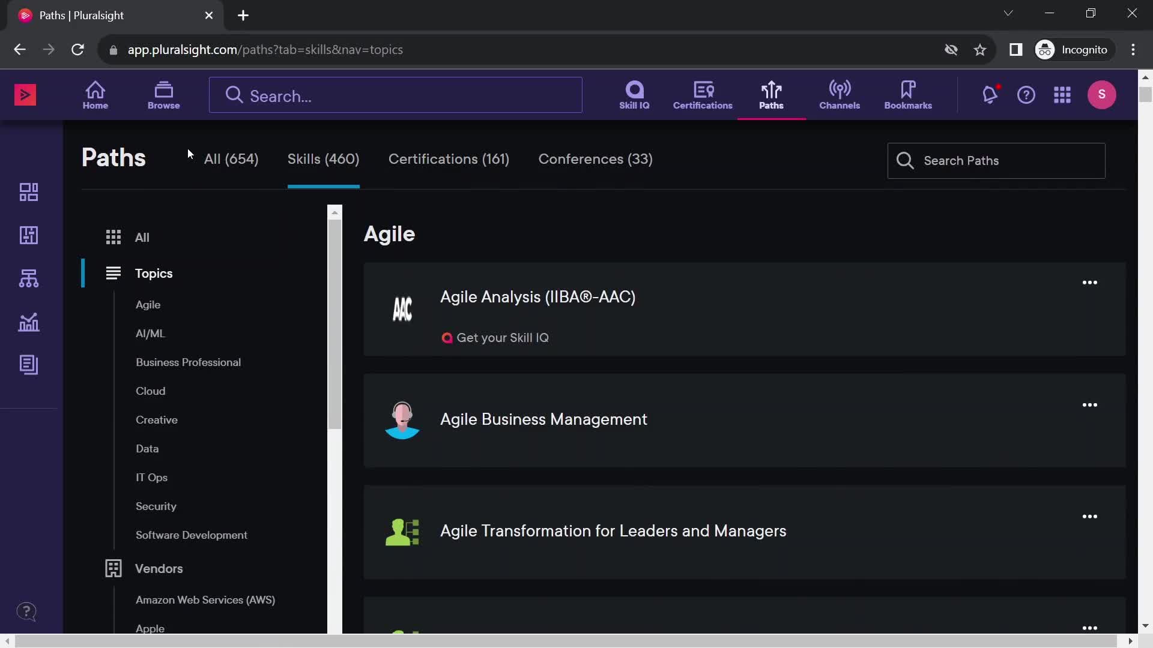Screen dimensions: 1153x648
Task: Filter by Creative topic
Action: 156,420
